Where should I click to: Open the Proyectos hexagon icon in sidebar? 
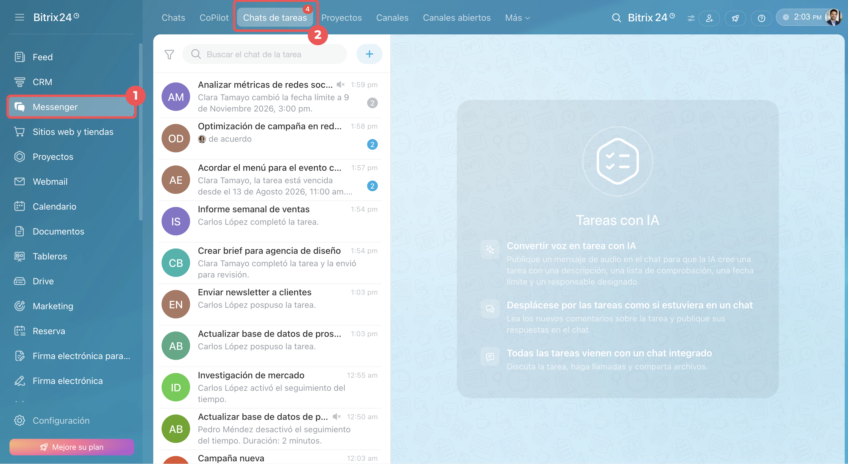[x=19, y=157]
